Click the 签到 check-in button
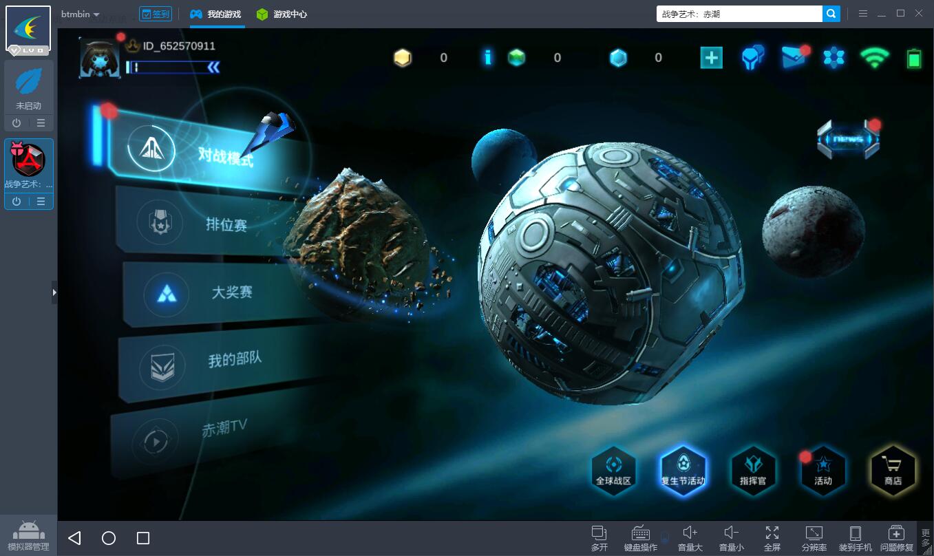Screen dimensions: 934x556 (156, 14)
